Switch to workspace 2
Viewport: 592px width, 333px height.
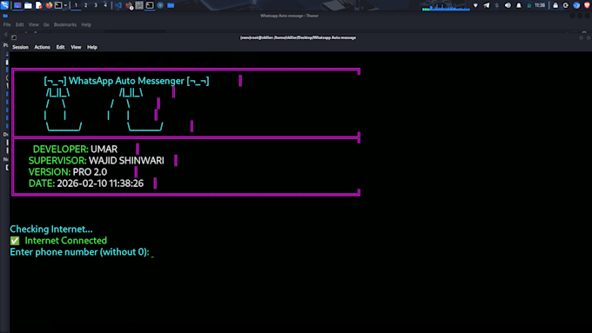pos(85,5)
